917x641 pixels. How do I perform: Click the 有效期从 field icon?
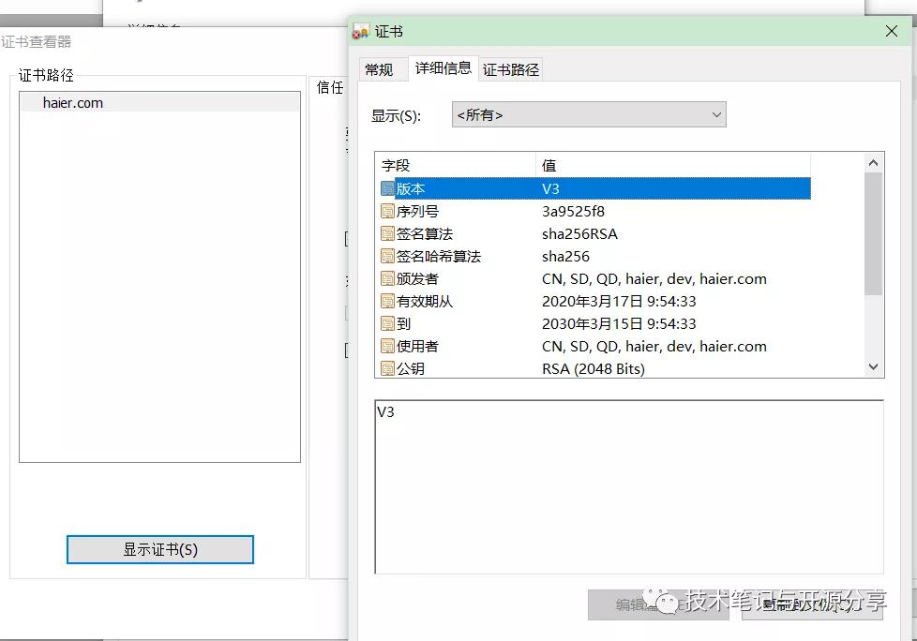tap(388, 301)
